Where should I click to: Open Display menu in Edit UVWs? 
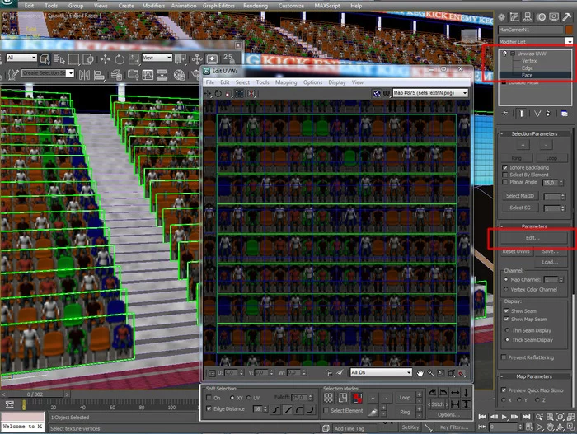(x=337, y=82)
